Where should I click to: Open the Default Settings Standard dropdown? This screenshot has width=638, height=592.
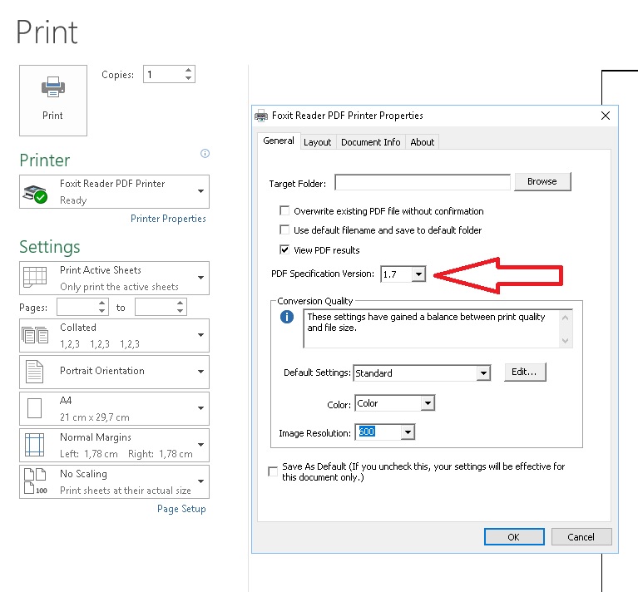pos(483,372)
